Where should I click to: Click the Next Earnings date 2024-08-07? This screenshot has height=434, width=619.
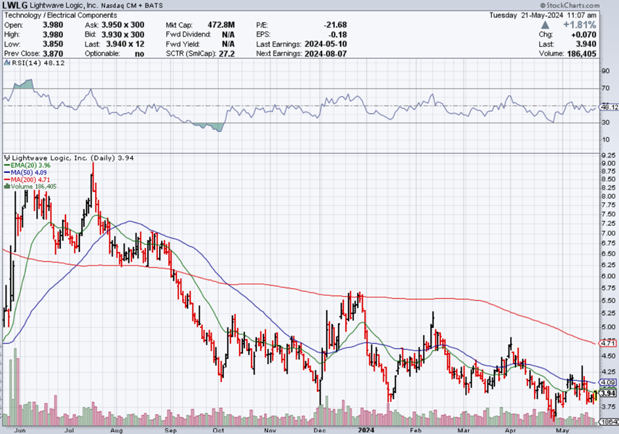(326, 54)
